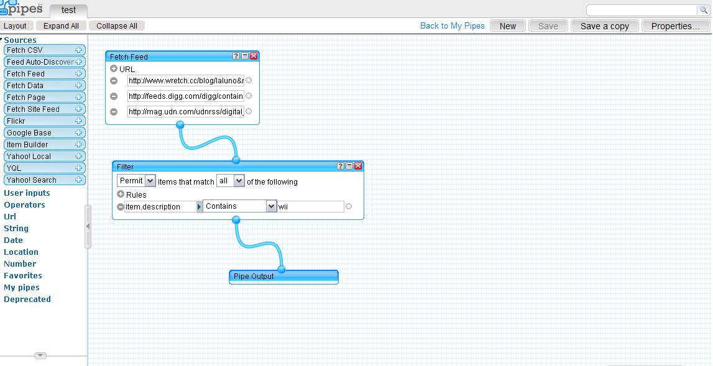Screen dimensions: 713x366
Task: Open the Url module category
Action: pyautogui.click(x=10, y=216)
